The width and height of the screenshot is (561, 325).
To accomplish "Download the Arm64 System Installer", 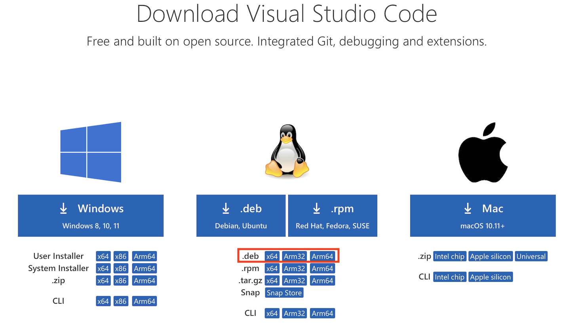I will pos(145,268).
